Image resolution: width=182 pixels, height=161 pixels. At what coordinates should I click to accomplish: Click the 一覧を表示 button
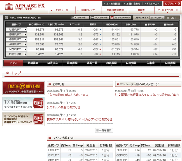click(104, 130)
